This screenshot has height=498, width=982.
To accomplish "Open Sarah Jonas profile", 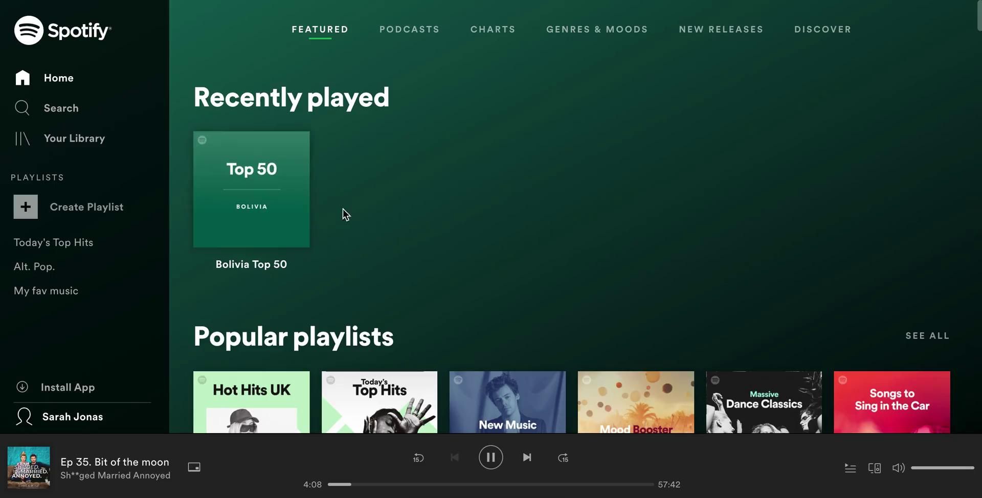I will (x=72, y=417).
